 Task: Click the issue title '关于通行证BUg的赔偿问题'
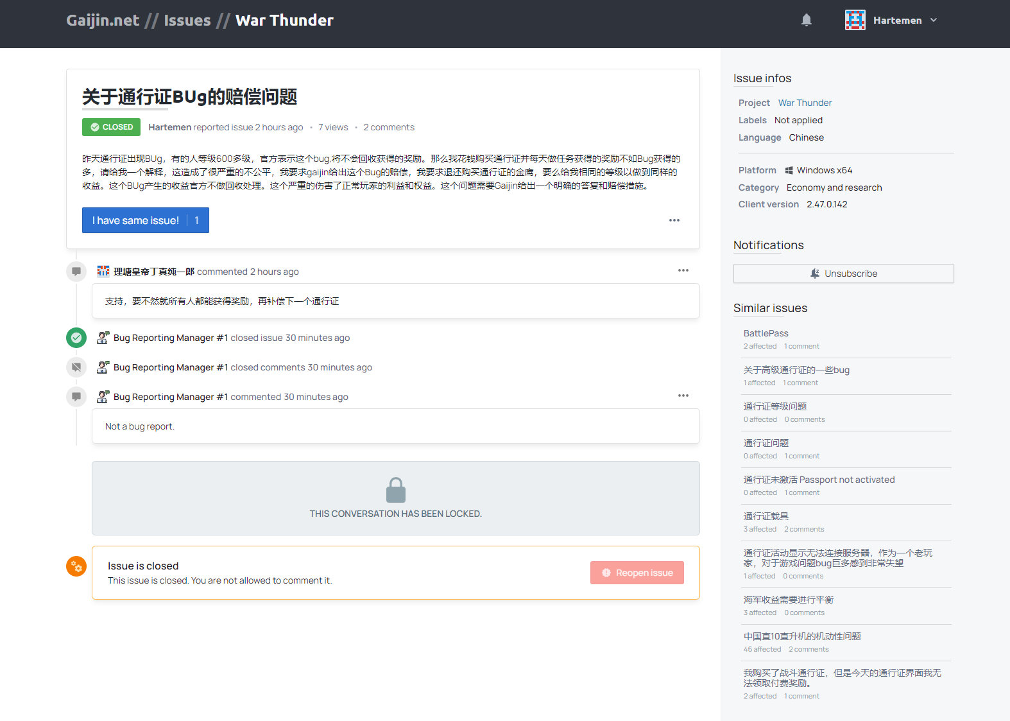coord(189,97)
